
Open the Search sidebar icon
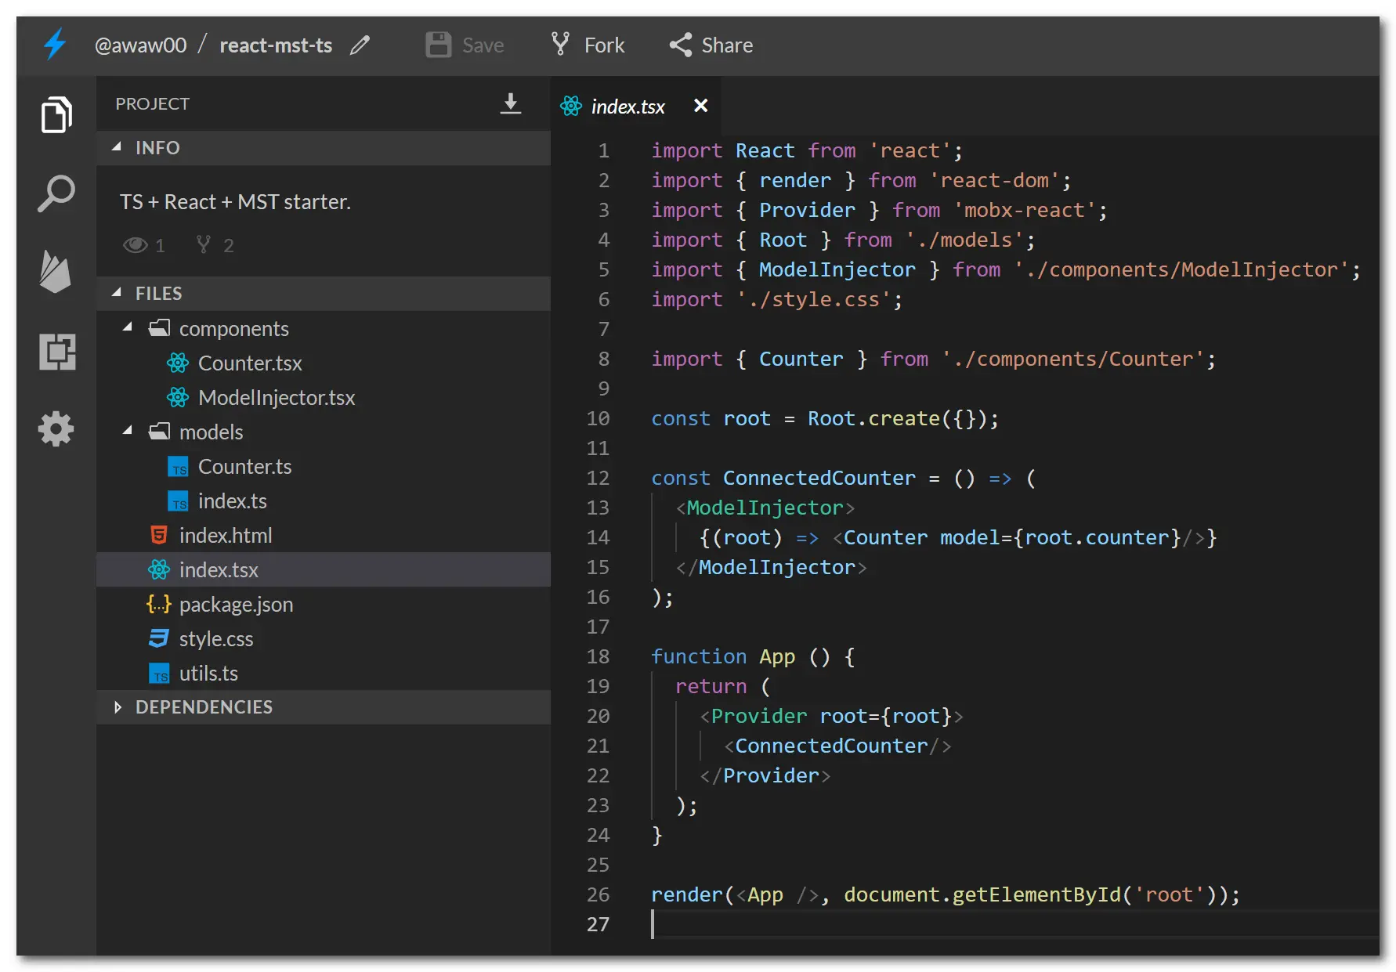(56, 193)
